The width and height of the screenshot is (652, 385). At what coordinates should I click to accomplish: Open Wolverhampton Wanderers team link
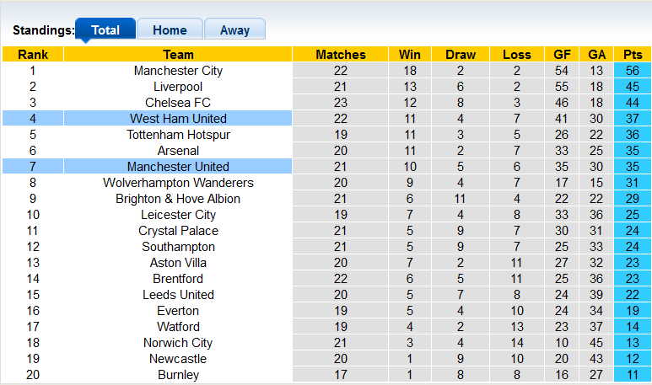pos(178,183)
